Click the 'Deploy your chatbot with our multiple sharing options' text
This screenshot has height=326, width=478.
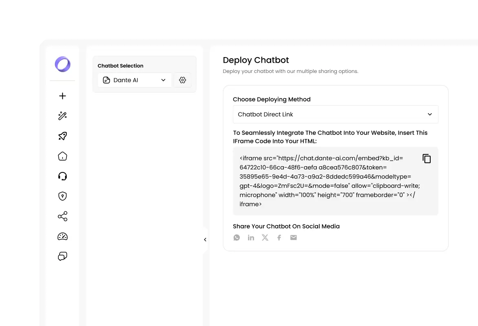(290, 71)
